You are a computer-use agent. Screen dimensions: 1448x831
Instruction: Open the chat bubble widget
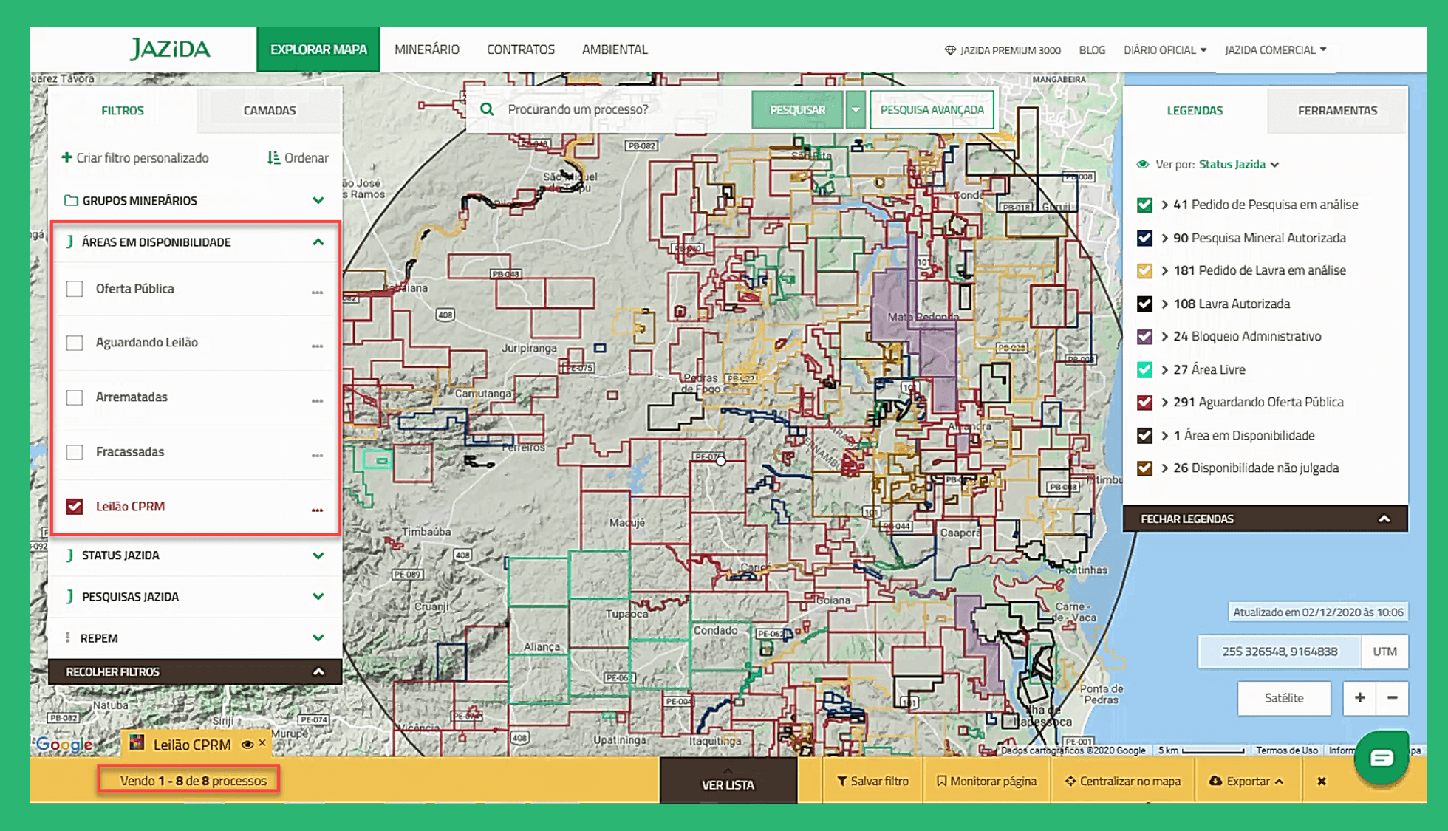tap(1381, 758)
